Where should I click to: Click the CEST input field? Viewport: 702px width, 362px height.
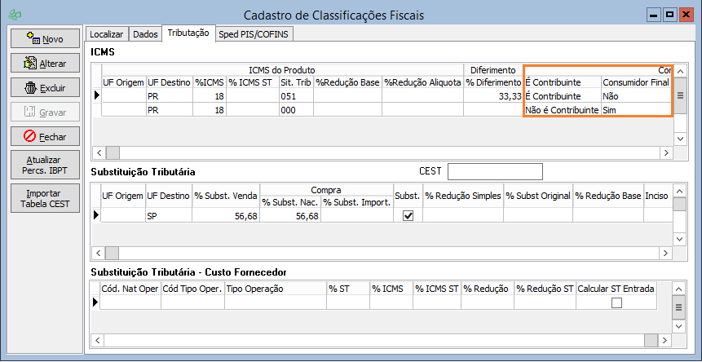tap(495, 171)
